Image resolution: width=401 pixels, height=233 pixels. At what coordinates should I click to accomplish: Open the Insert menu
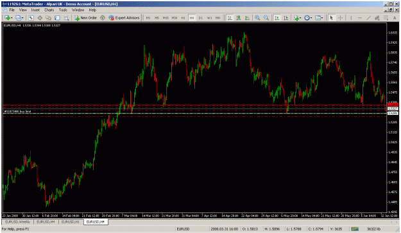pyautogui.click(x=35, y=10)
